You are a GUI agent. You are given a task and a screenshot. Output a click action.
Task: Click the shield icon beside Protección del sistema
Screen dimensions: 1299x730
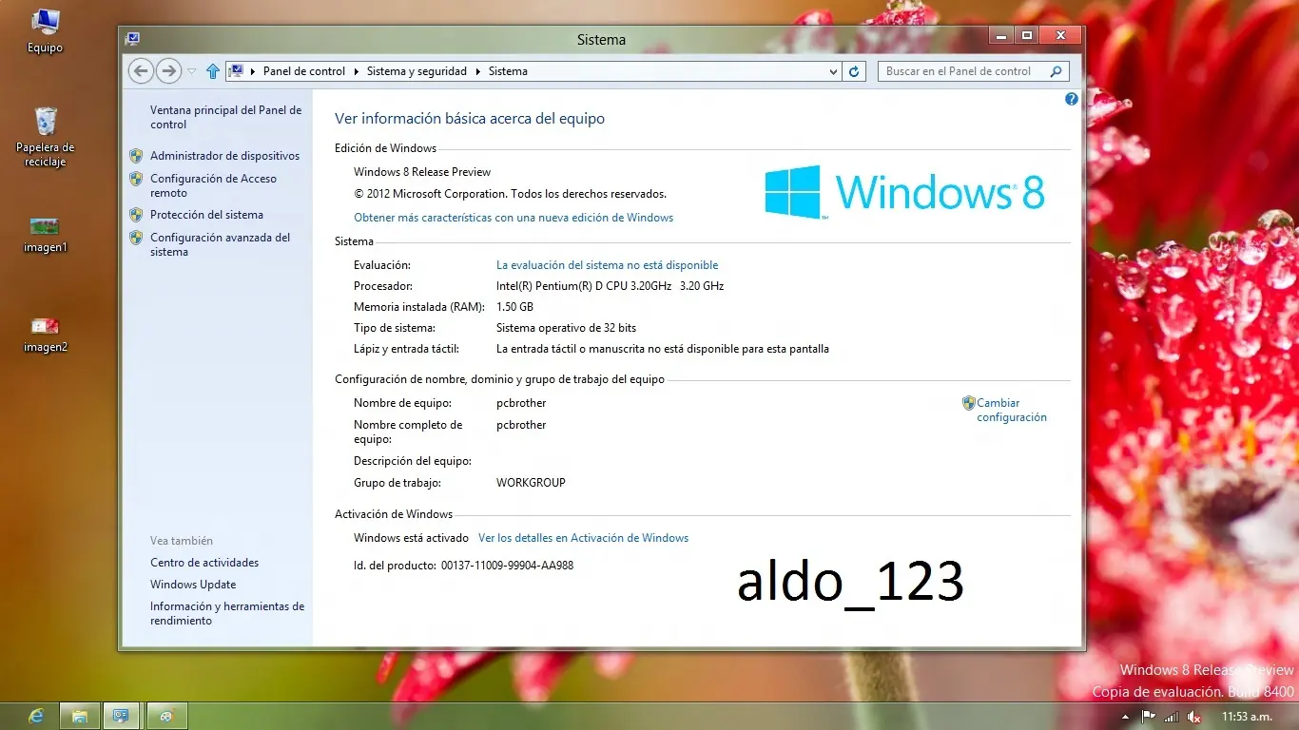(136, 215)
